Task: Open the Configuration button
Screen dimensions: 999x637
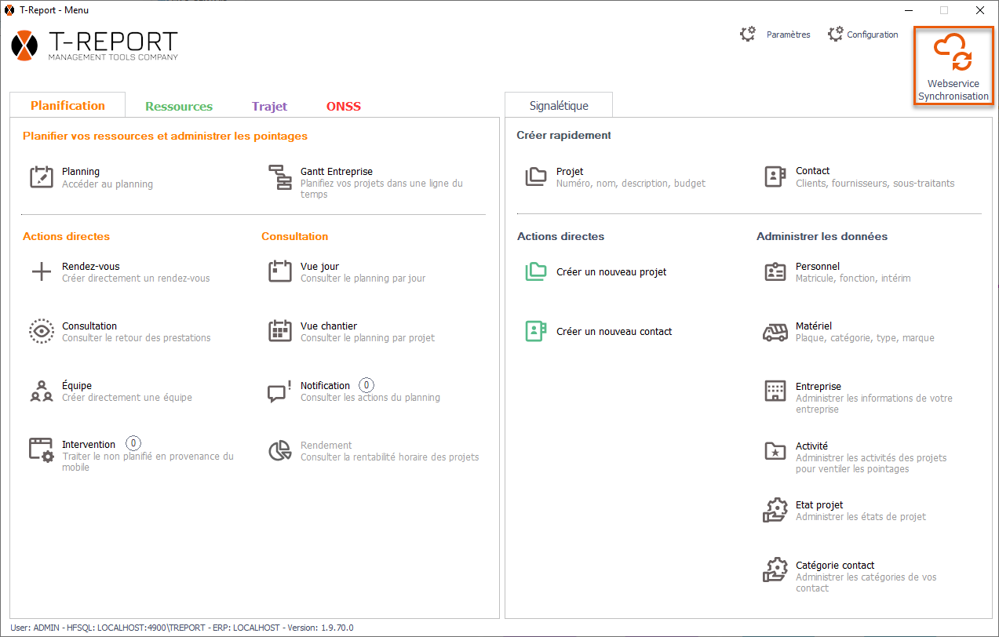Action: tap(862, 35)
